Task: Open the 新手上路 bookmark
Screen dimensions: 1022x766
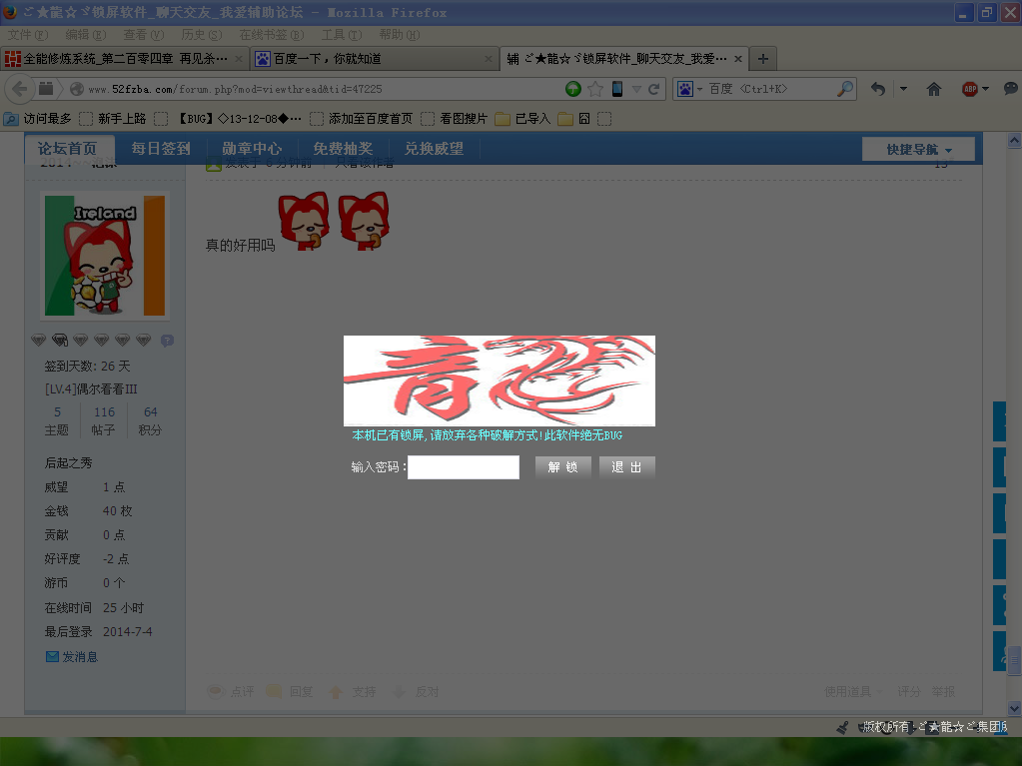Action: (x=113, y=119)
